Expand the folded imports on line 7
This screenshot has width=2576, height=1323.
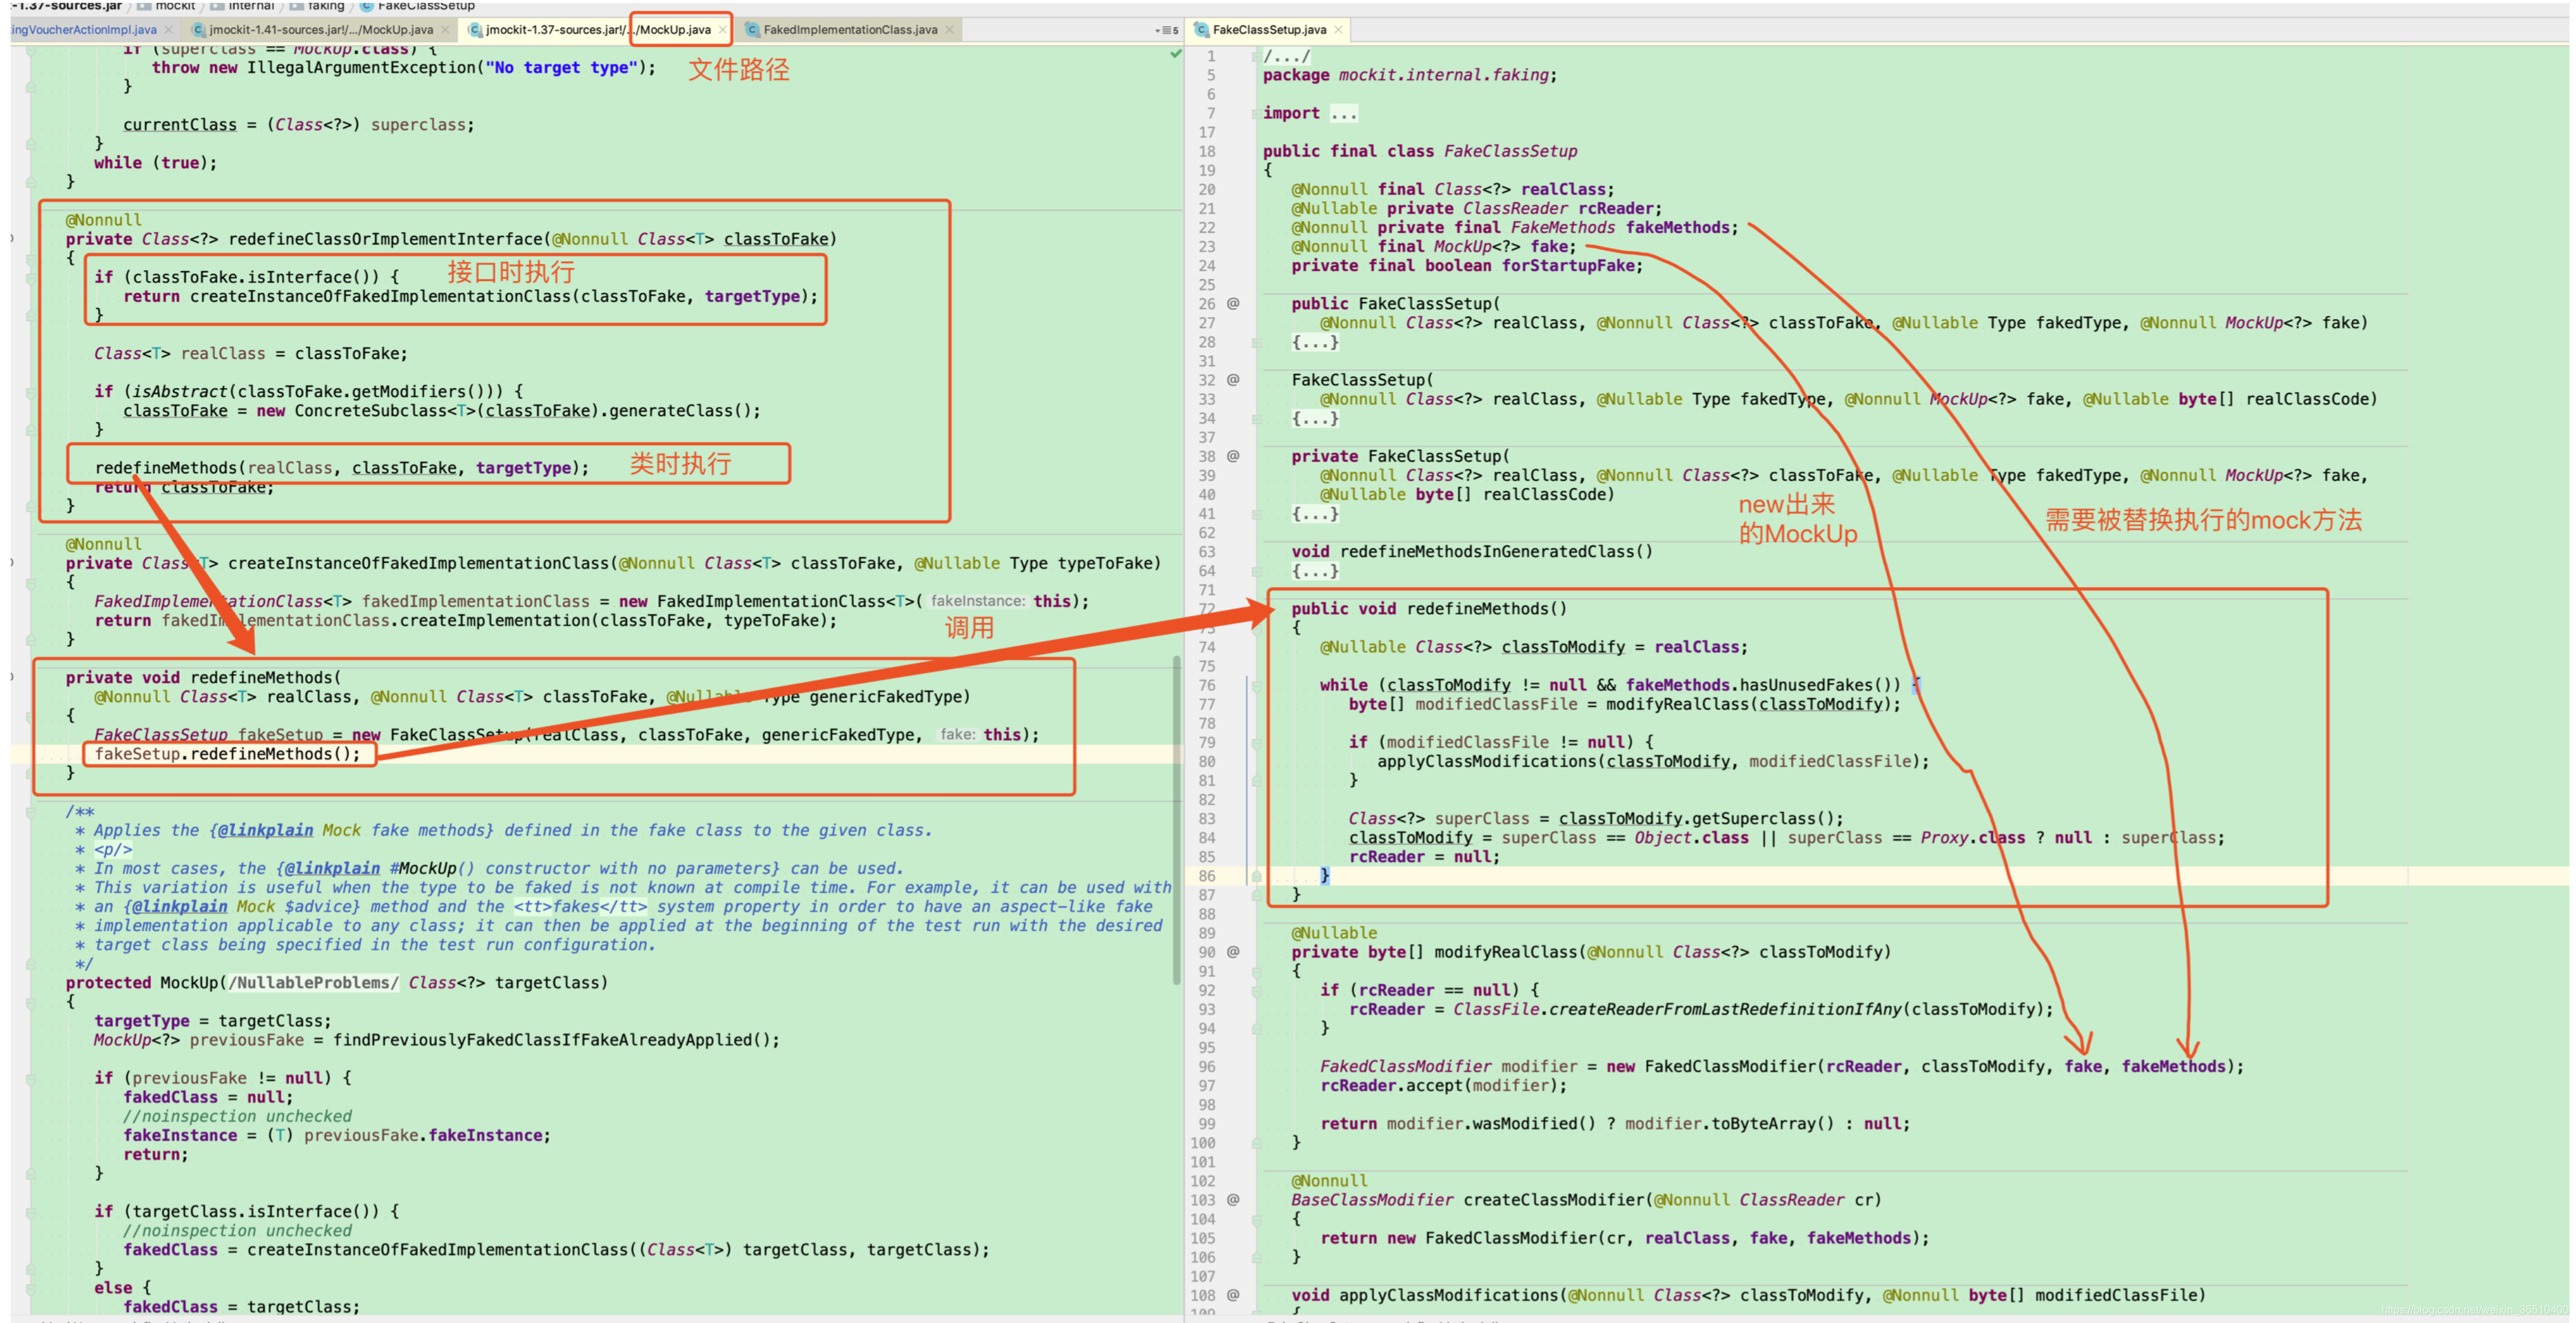[1256, 114]
